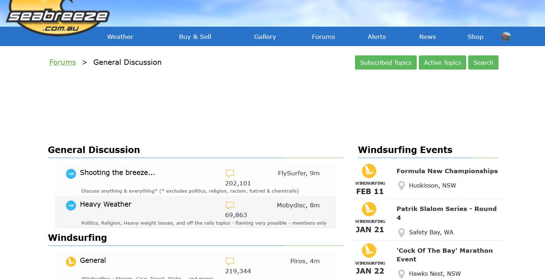Go to the Gallery section
The width and height of the screenshot is (545, 279).
point(265,37)
